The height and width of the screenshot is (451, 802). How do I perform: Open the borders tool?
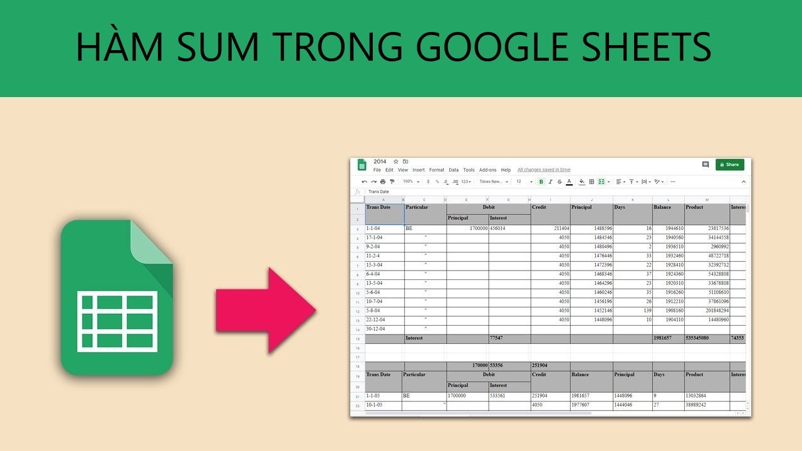(591, 182)
